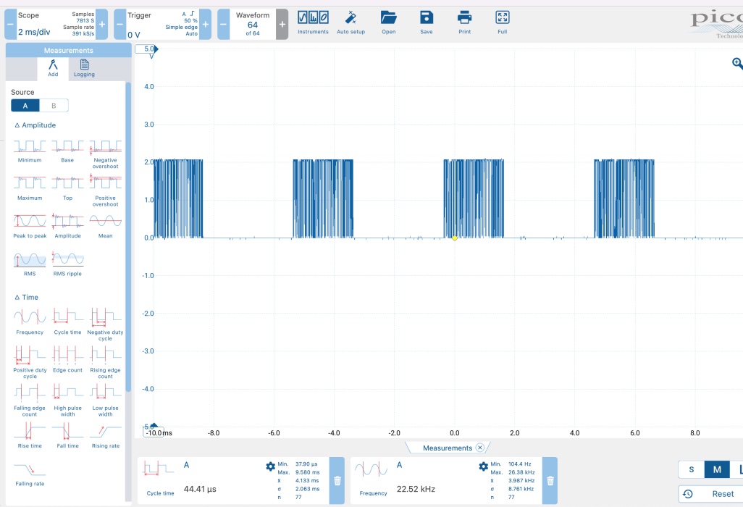This screenshot has width=743, height=507.
Task: Switch measurement source to channel B
Action: click(54, 106)
